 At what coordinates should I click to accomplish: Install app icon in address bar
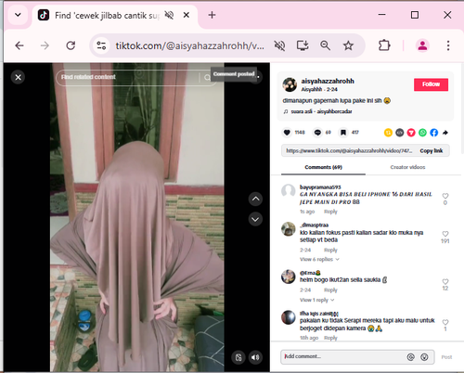[303, 45]
